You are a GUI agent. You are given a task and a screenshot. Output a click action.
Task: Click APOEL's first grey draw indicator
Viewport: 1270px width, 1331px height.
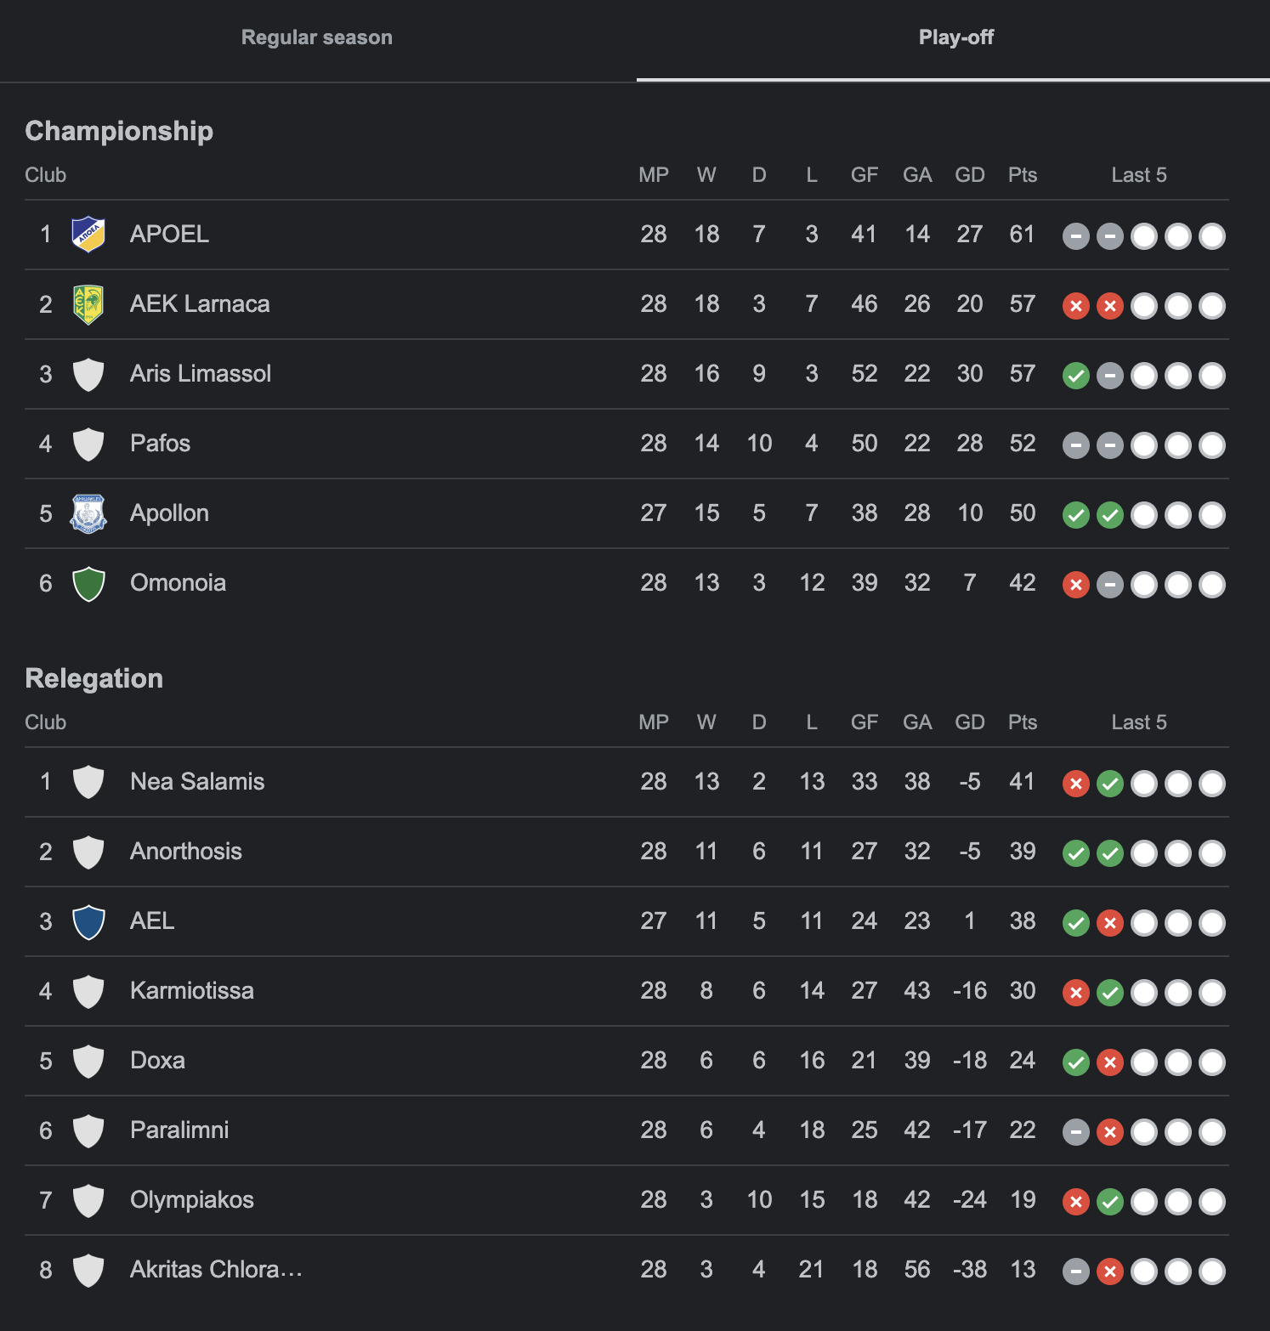point(1076,236)
